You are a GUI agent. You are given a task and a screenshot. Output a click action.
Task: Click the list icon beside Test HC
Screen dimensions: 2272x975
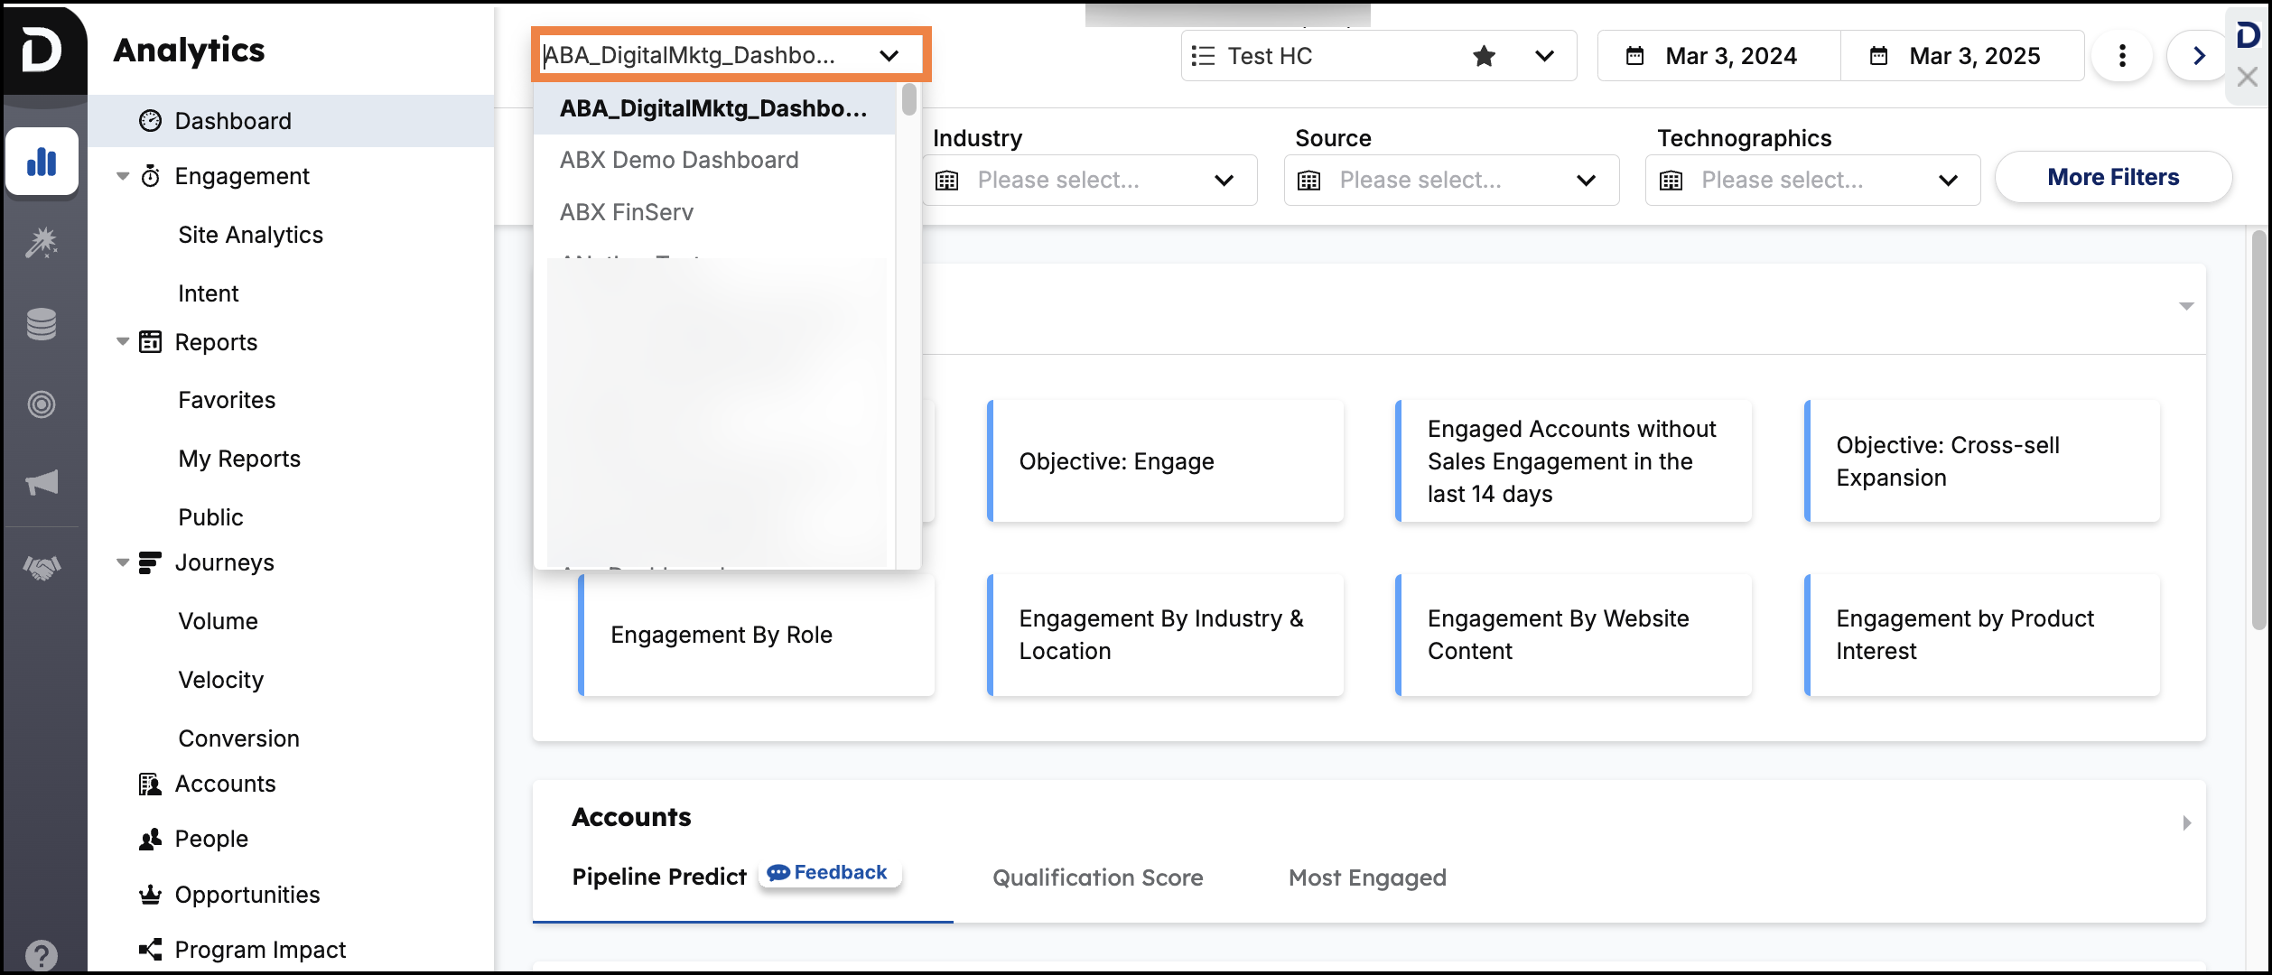point(1203,56)
